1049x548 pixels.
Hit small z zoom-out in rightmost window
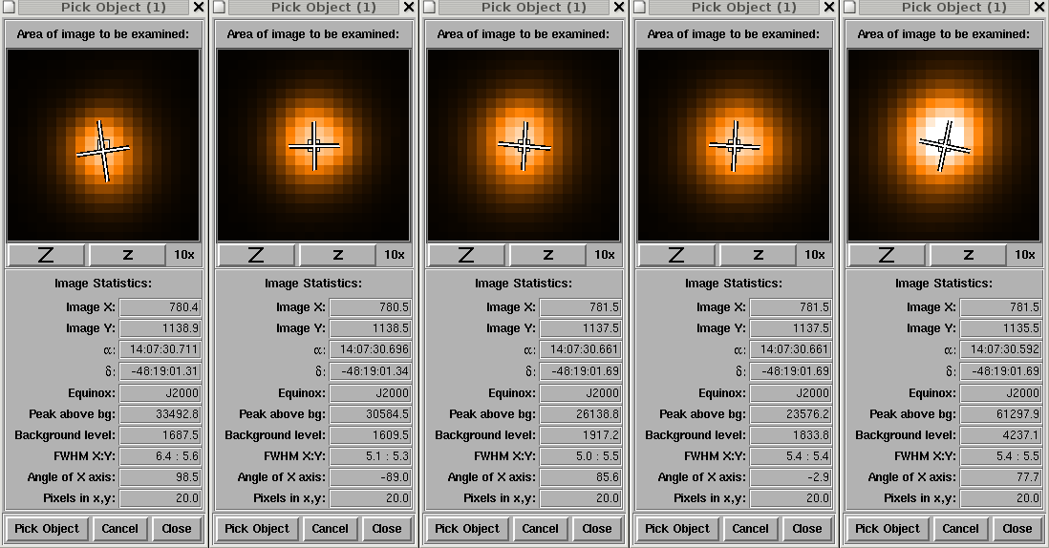click(x=968, y=255)
